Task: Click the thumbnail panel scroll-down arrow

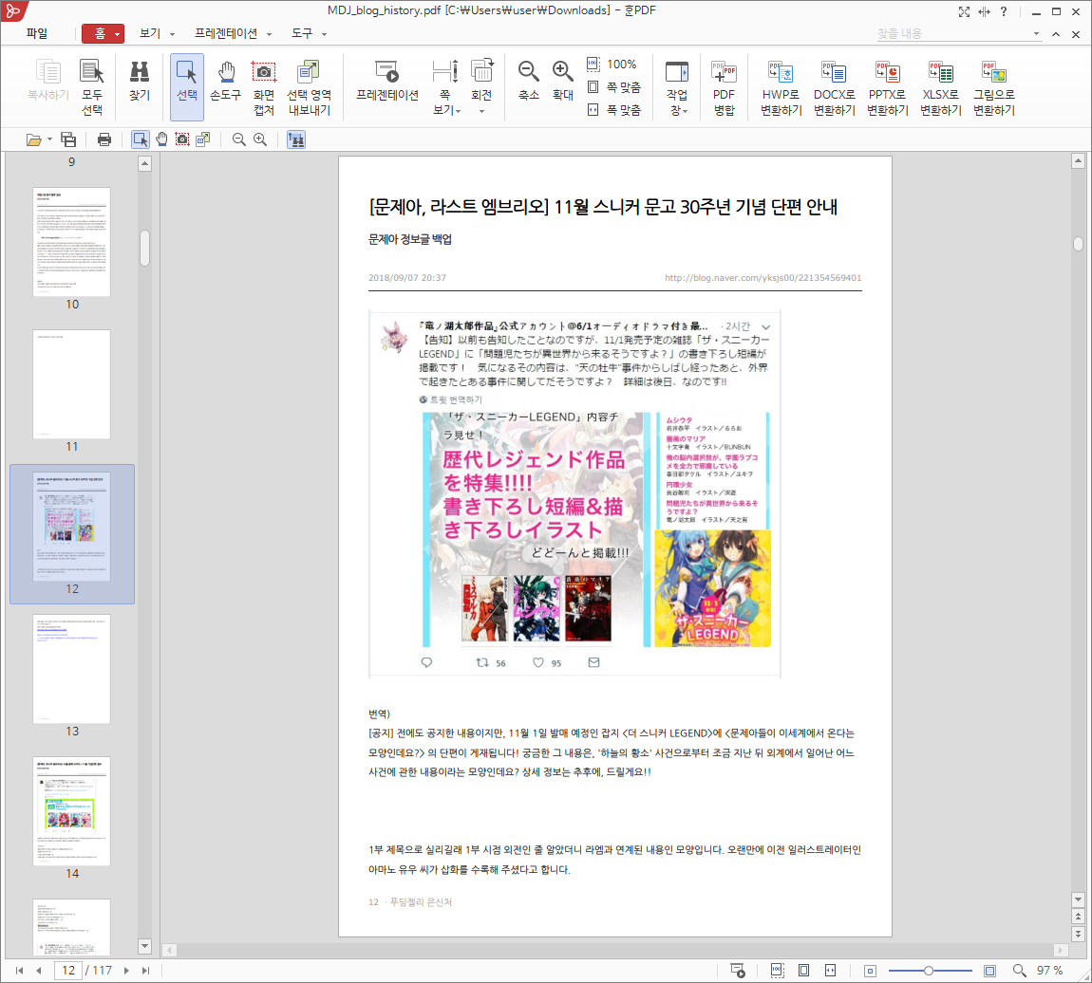Action: click(x=145, y=946)
